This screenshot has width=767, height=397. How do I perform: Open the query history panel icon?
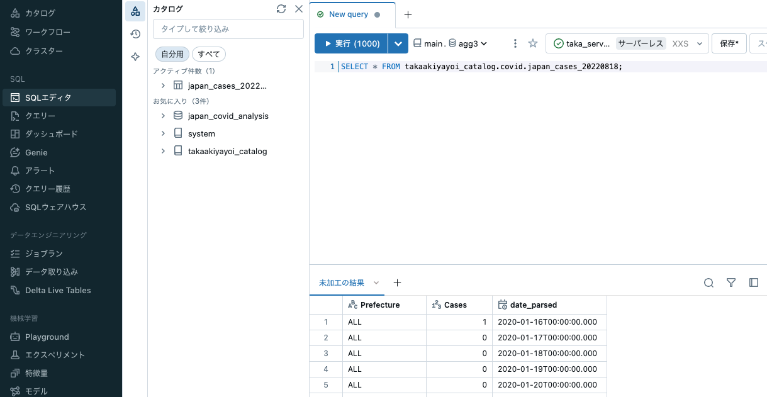[135, 33]
